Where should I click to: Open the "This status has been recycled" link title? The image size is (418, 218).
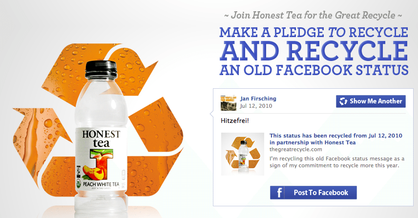(335, 139)
